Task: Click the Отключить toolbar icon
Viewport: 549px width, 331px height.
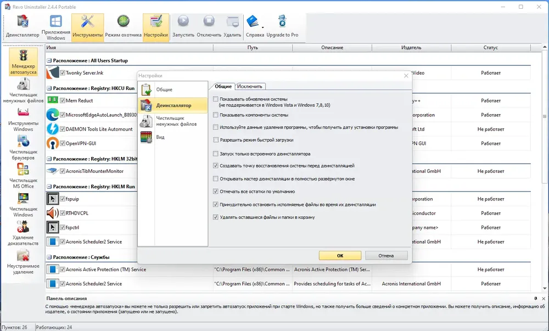Action: click(x=209, y=27)
